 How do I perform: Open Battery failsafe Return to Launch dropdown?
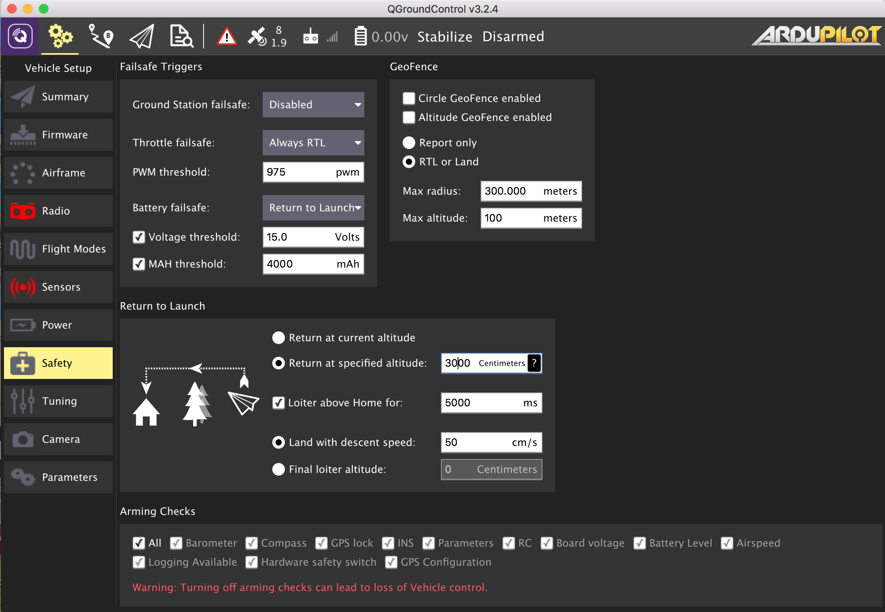click(313, 208)
